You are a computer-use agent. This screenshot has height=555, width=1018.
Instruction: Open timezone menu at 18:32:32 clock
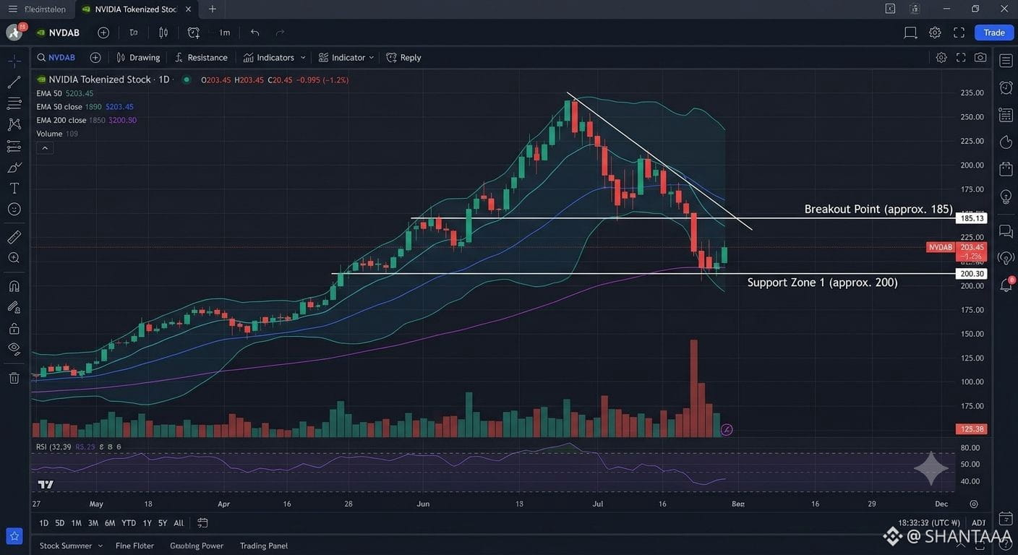pyautogui.click(x=929, y=522)
